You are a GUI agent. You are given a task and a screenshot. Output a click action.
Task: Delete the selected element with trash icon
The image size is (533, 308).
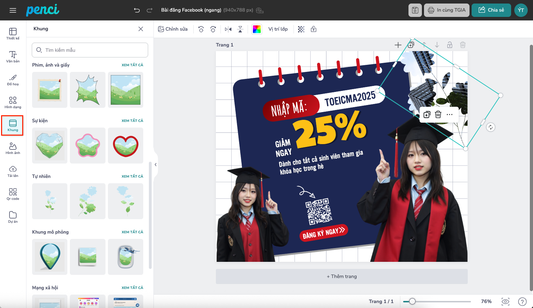click(438, 115)
